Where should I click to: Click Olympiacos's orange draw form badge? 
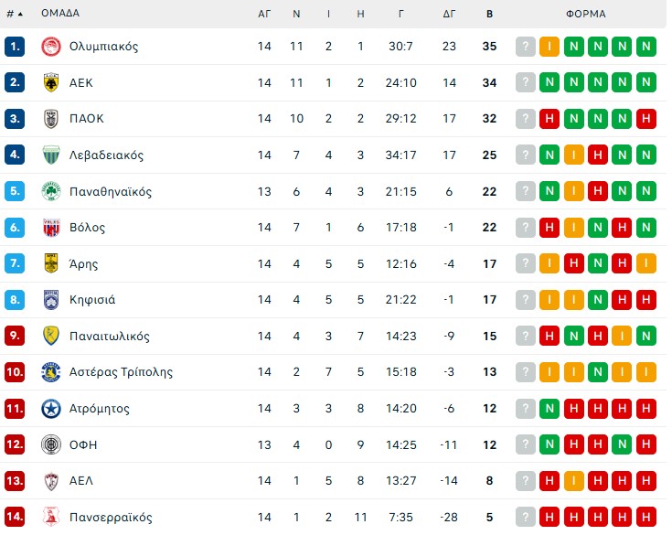549,47
